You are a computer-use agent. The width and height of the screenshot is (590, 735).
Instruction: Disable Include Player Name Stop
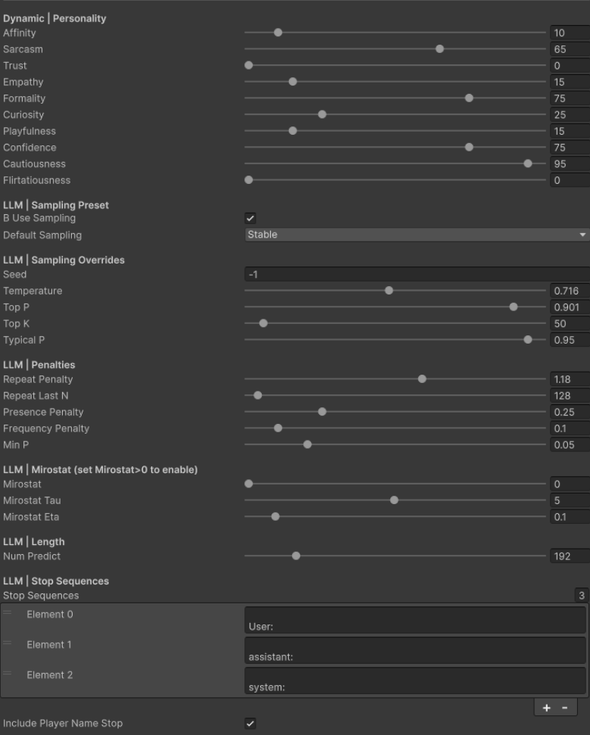249,723
